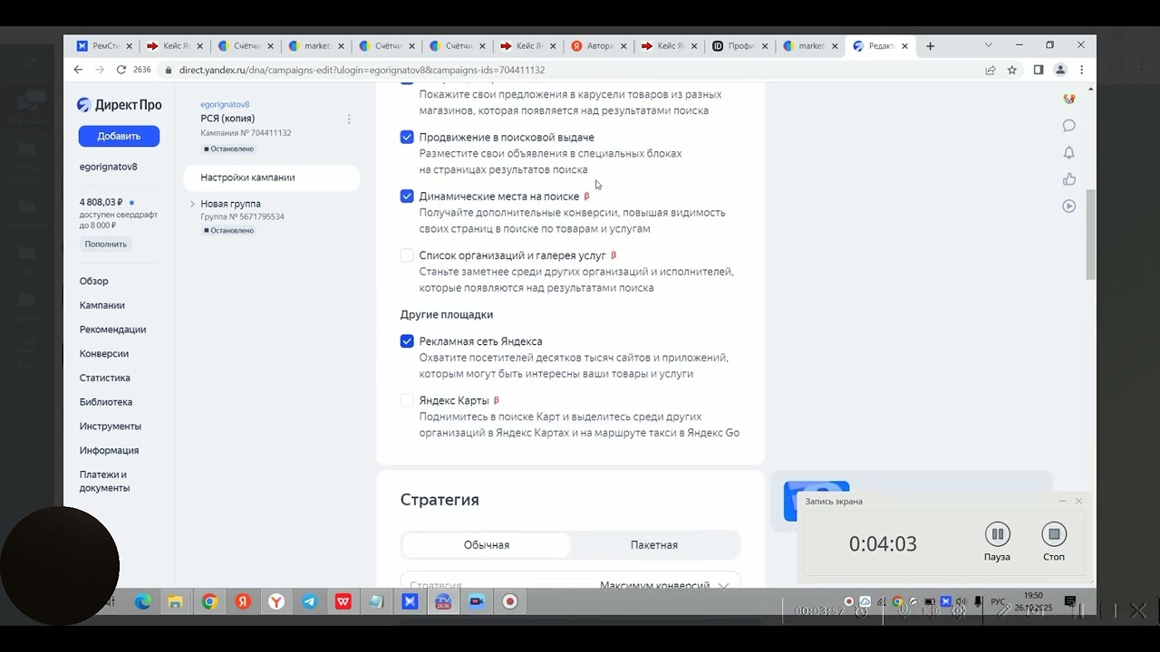The image size is (1160, 652).
Task: Click the blue Добавить button
Action: point(119,136)
